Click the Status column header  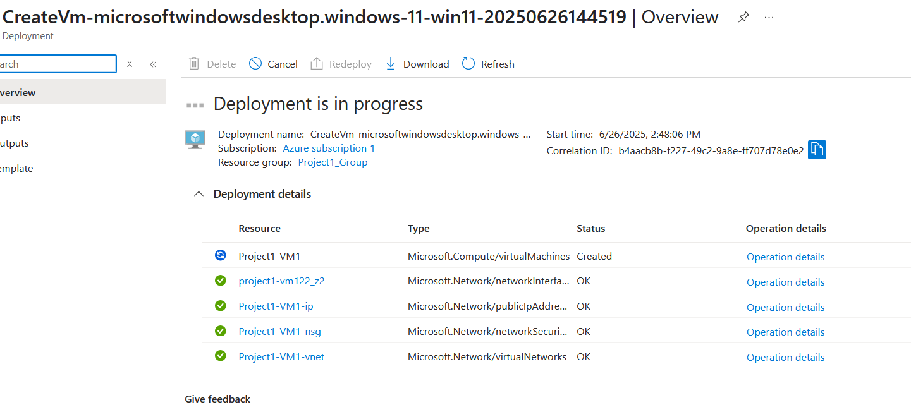(590, 228)
